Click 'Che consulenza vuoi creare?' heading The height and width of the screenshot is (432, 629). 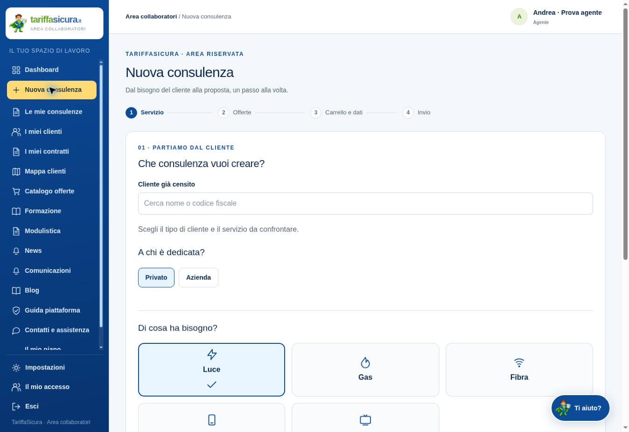(x=201, y=164)
